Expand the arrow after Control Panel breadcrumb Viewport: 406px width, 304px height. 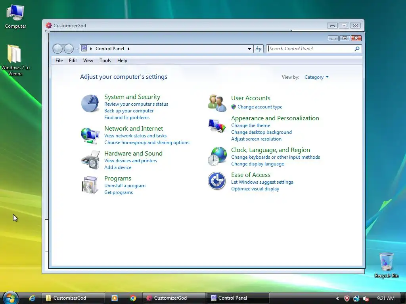(x=129, y=49)
